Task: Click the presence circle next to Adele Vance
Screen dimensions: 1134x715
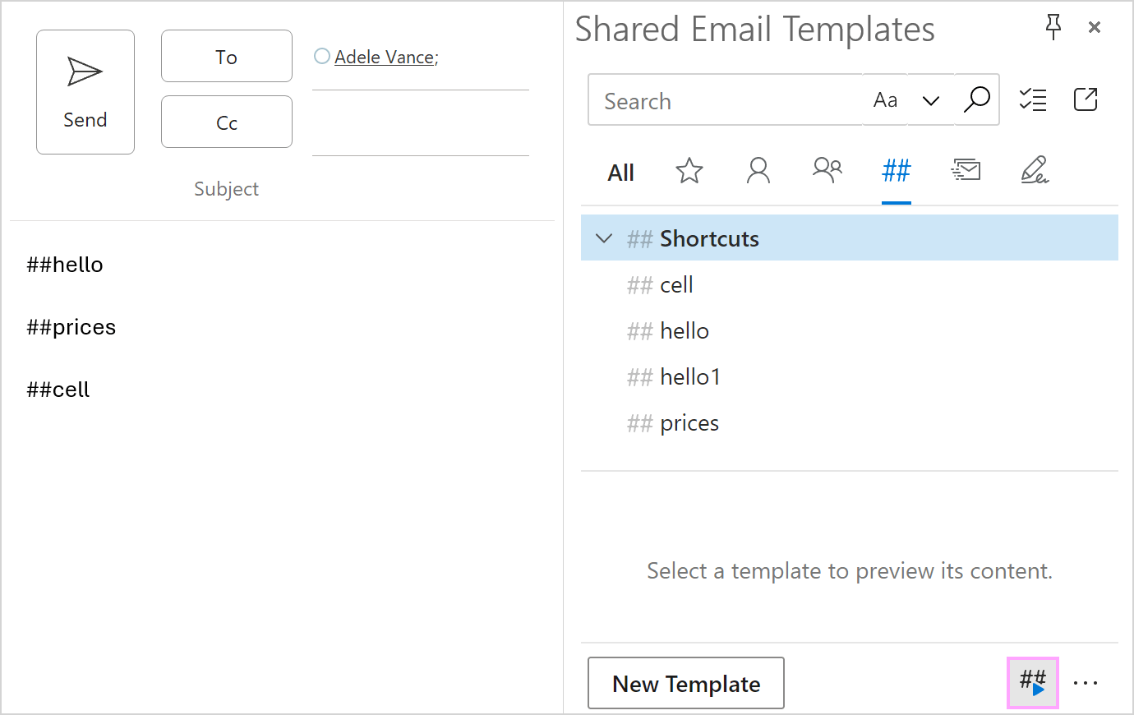Action: click(x=322, y=56)
